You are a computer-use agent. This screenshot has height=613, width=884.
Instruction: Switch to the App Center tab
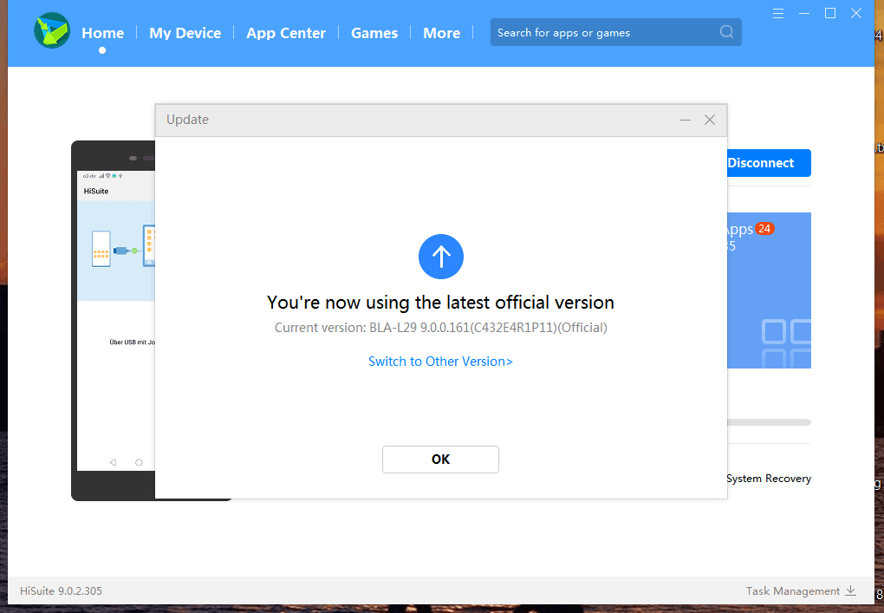click(286, 33)
